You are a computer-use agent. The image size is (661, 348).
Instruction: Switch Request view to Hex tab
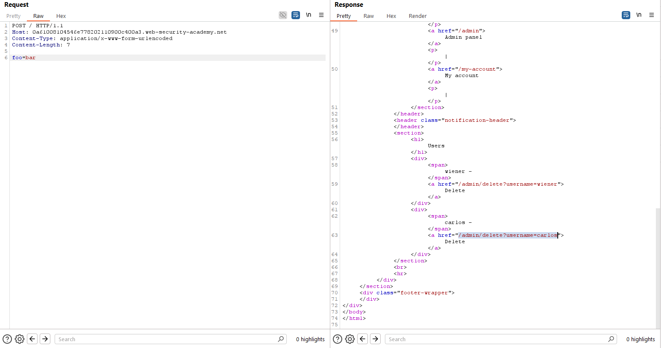click(x=61, y=16)
